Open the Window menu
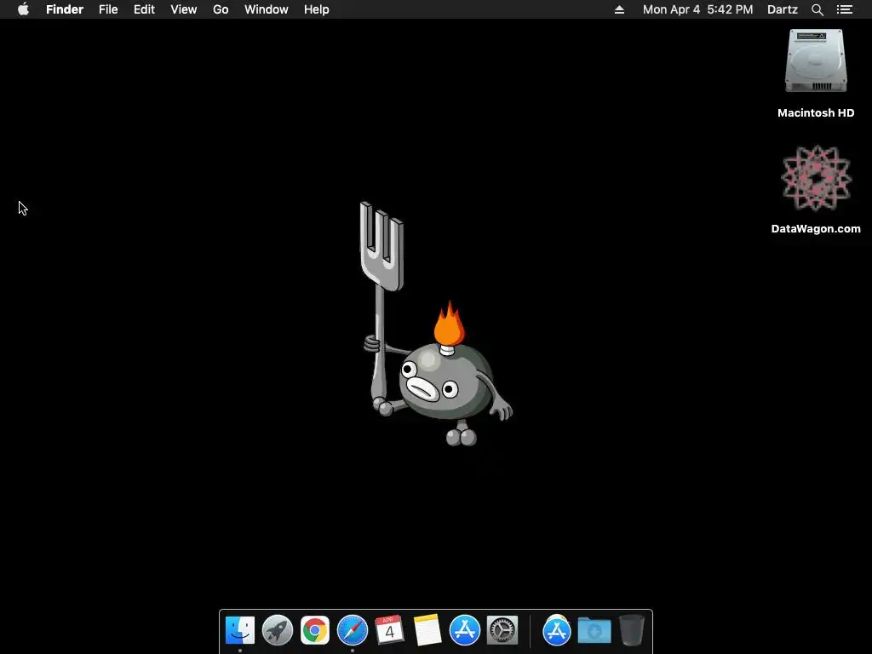The image size is (872, 654). [267, 9]
